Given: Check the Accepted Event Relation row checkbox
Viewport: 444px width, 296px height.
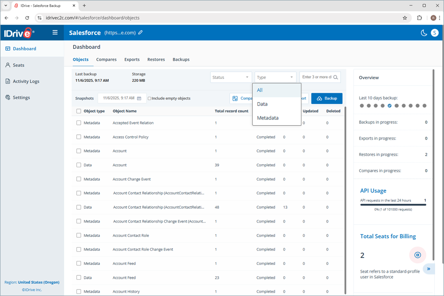Looking at the screenshot, I should (x=79, y=123).
